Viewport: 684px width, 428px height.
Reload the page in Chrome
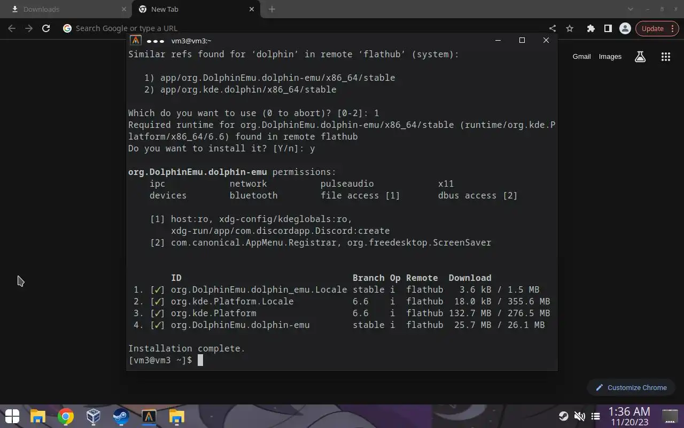pos(46,28)
